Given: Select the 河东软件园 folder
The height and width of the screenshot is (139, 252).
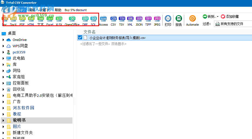Looking at the screenshot, I should [x=23, y=108].
